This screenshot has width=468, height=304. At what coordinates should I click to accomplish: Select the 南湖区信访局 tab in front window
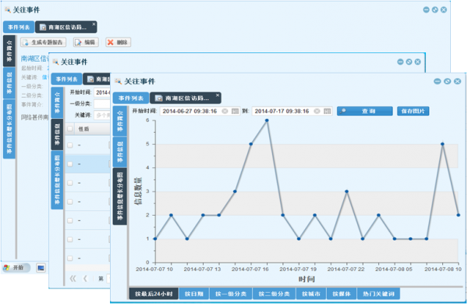coord(185,98)
